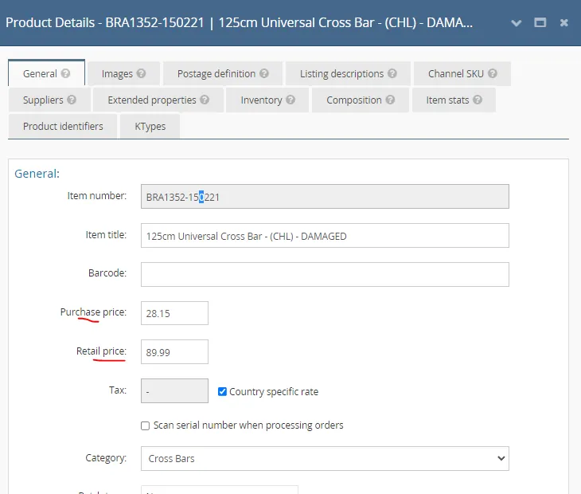Image resolution: width=581 pixels, height=494 pixels.
Task: Click help icon next to Channel SKU
Action: (492, 73)
